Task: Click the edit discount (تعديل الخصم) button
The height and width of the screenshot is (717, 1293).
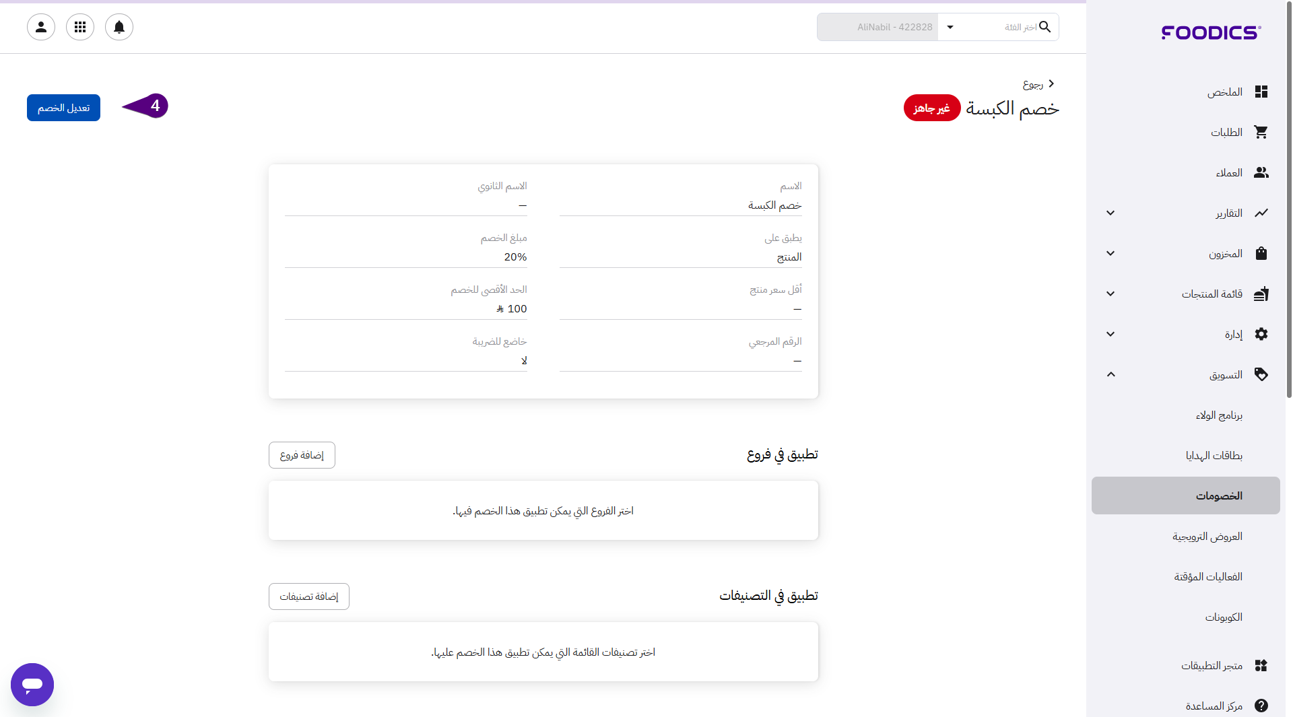Action: click(x=63, y=108)
